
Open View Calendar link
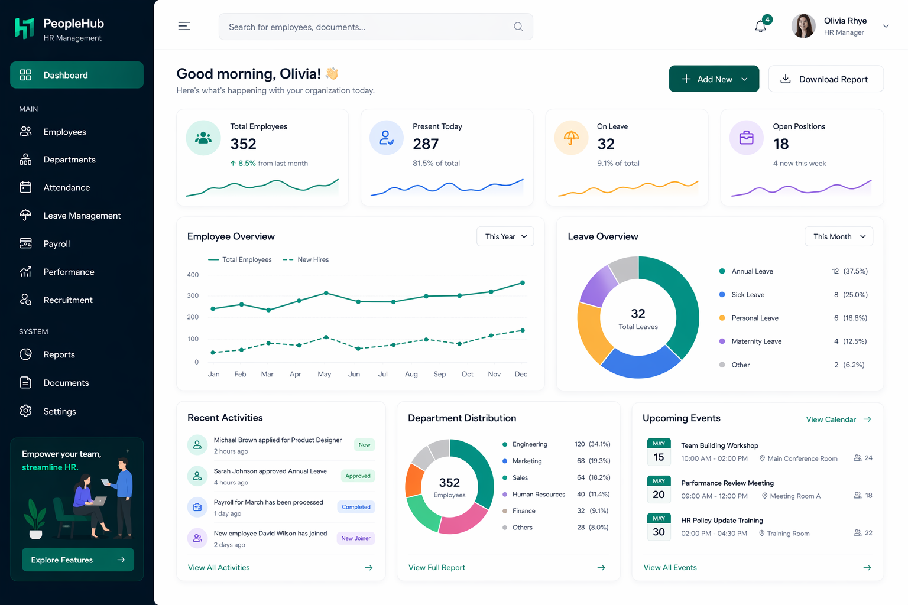(x=839, y=419)
